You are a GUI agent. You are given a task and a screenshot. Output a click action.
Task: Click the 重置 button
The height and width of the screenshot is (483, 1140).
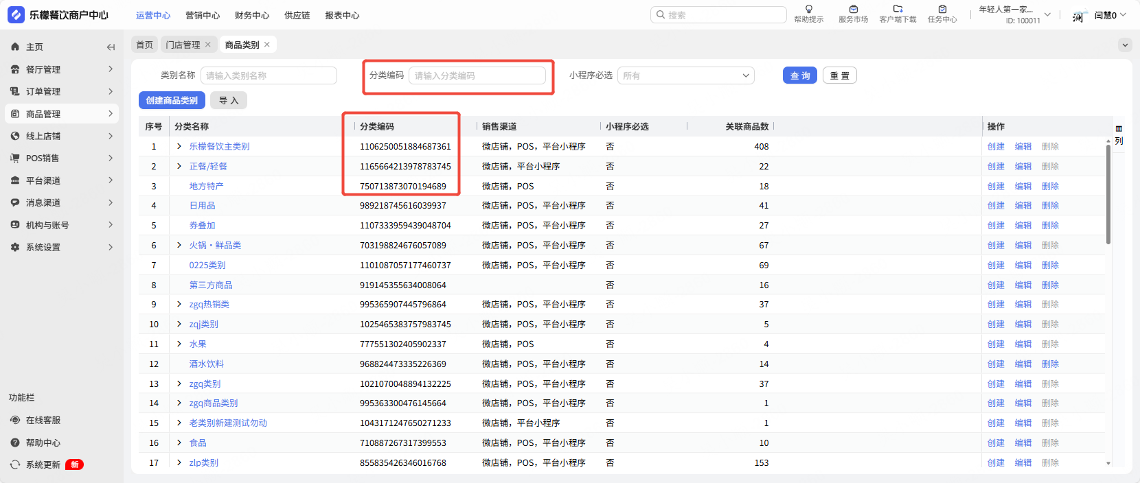[839, 75]
